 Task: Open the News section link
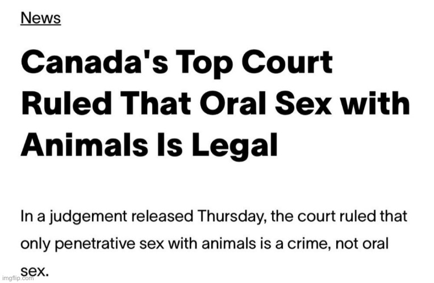[40, 18]
